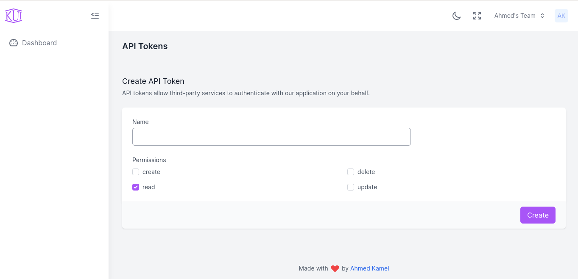The image size is (578, 279).
Task: Toggle dark mode moon icon
Action: click(x=456, y=16)
